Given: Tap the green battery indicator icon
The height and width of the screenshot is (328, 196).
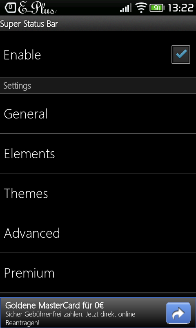Looking at the screenshot, I should [157, 8].
